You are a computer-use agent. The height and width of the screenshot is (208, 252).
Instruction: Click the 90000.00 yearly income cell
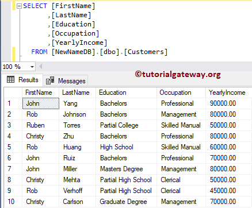pos(229,103)
